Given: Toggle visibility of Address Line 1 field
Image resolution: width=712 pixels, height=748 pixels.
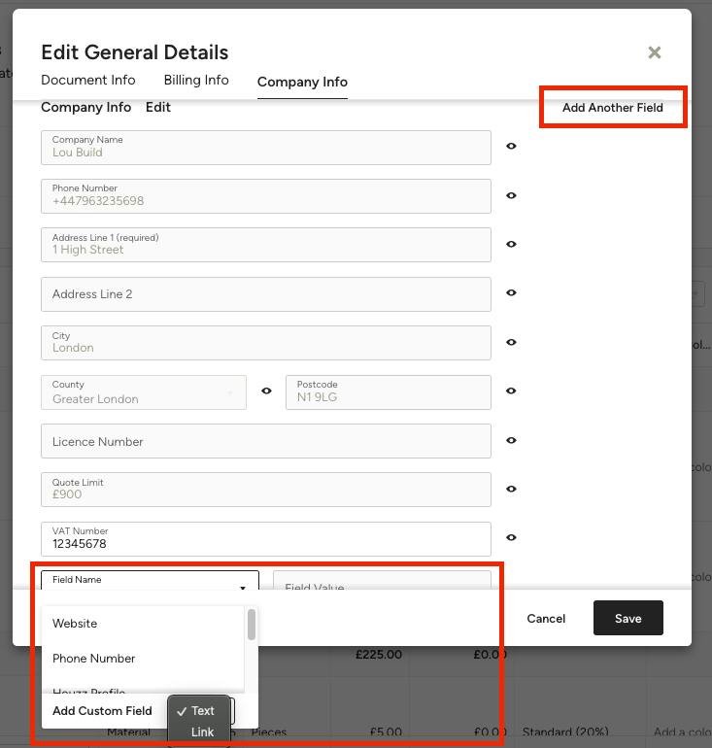Looking at the screenshot, I should coord(511,244).
